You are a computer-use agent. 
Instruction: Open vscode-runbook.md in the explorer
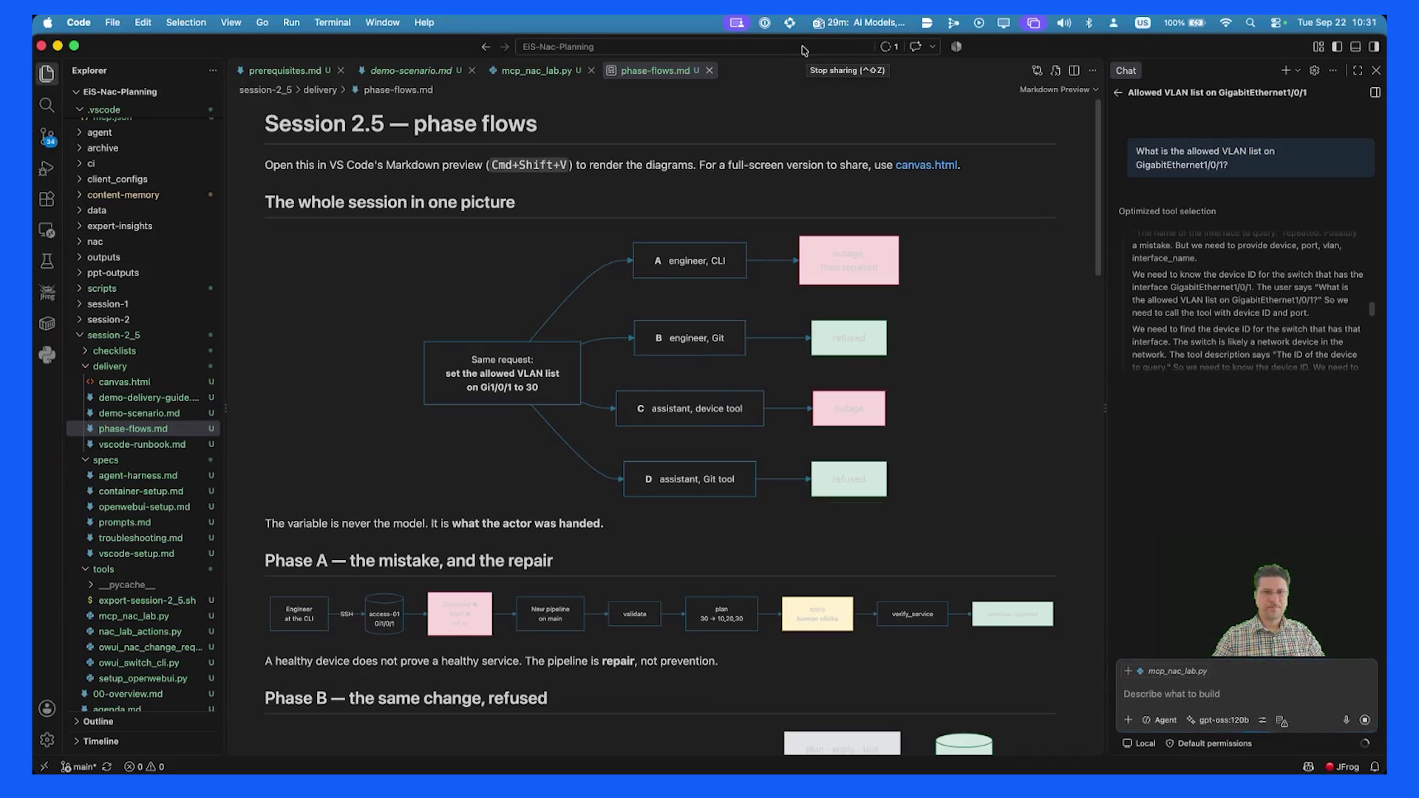tap(142, 444)
